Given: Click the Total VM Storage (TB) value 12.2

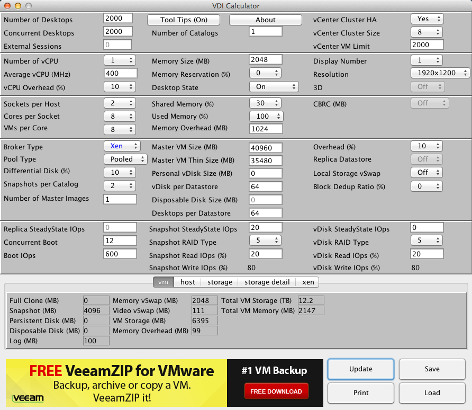Looking at the screenshot, I should coord(311,301).
